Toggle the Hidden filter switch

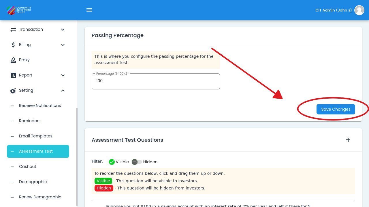click(137, 162)
